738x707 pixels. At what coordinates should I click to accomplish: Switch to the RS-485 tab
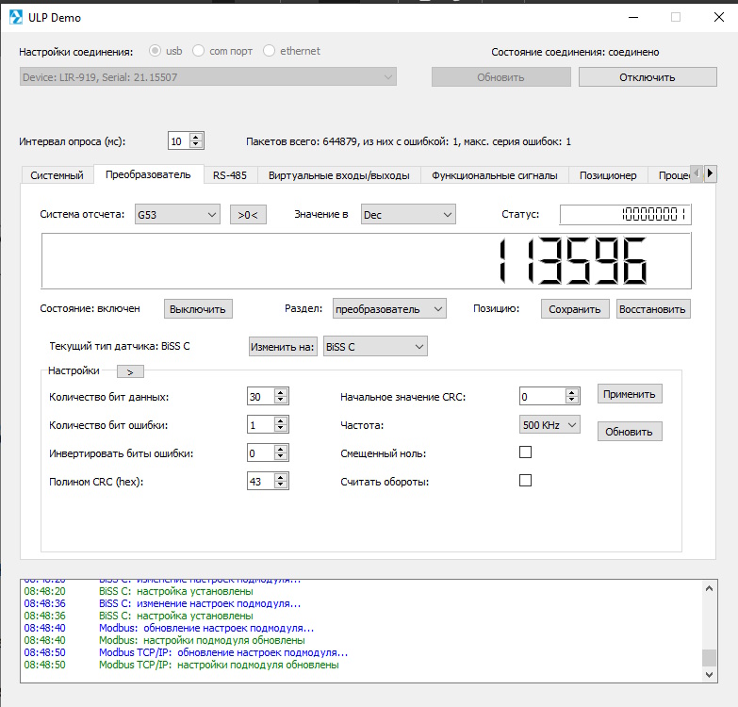229,174
